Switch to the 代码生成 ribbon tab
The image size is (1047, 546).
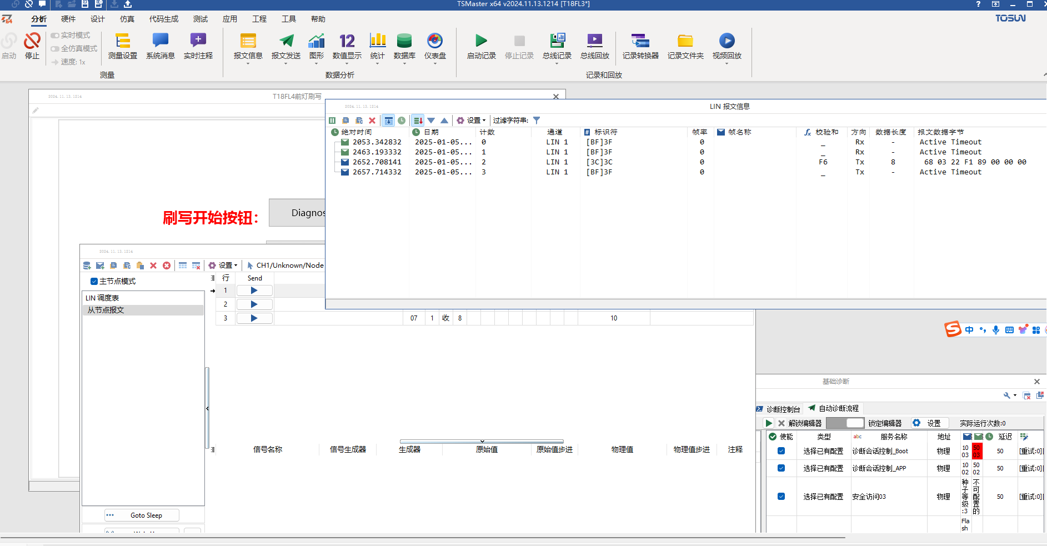click(164, 19)
